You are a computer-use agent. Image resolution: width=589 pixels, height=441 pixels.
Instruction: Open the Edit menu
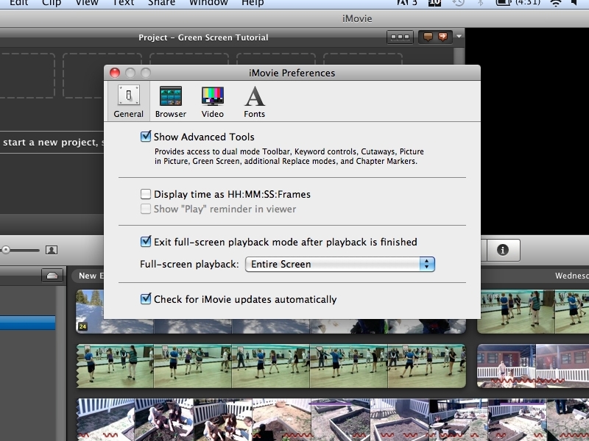point(19,3)
